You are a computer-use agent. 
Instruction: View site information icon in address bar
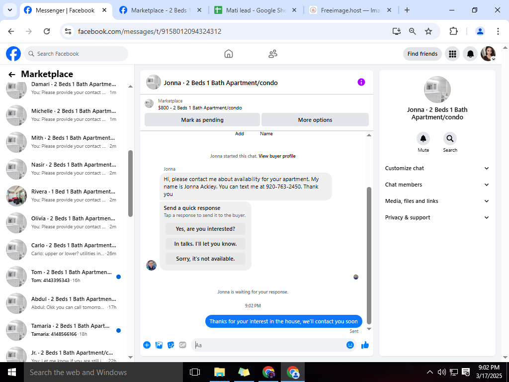coord(68,31)
